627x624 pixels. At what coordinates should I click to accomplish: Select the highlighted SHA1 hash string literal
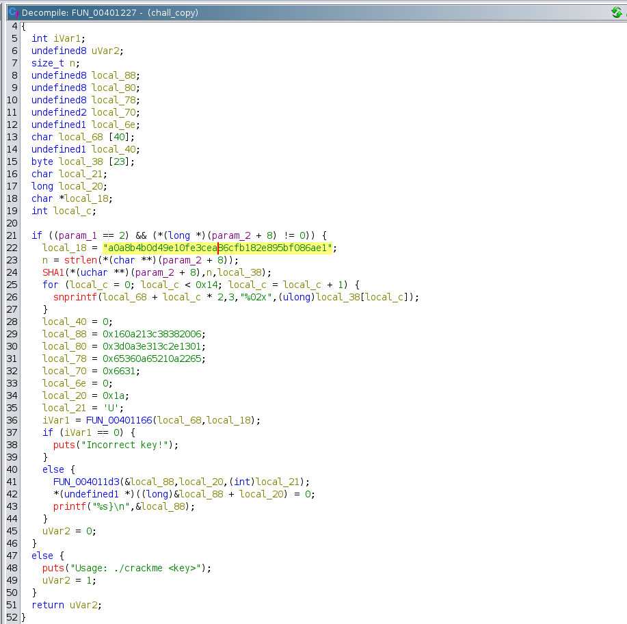217,248
